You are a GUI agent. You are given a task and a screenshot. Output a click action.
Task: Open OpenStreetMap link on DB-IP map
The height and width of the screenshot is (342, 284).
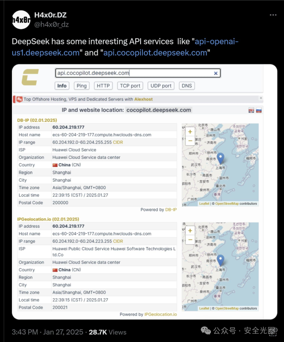[227, 204]
